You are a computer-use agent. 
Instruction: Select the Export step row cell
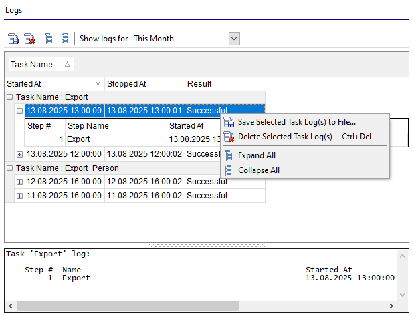[116, 139]
